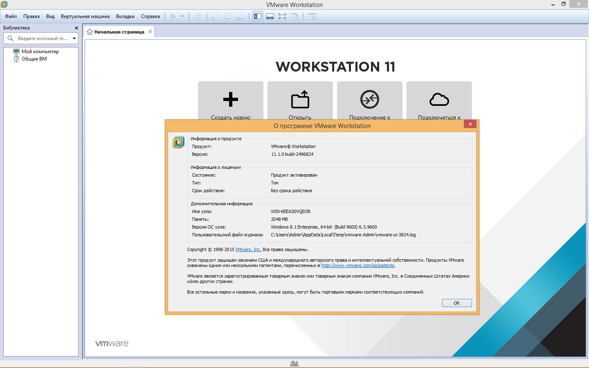Click OK in the about dialog

tap(457, 303)
